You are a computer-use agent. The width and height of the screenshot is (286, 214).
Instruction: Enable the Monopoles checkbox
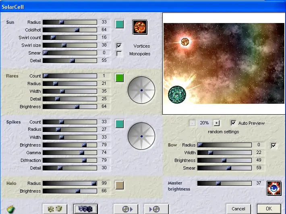[x=119, y=54]
